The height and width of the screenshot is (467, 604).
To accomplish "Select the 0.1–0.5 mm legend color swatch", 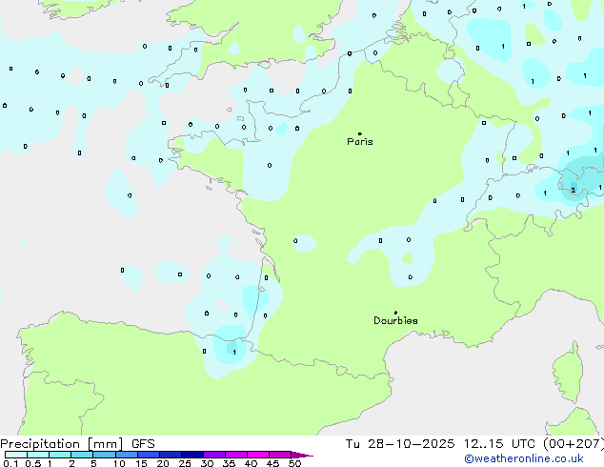I will click(x=16, y=455).
